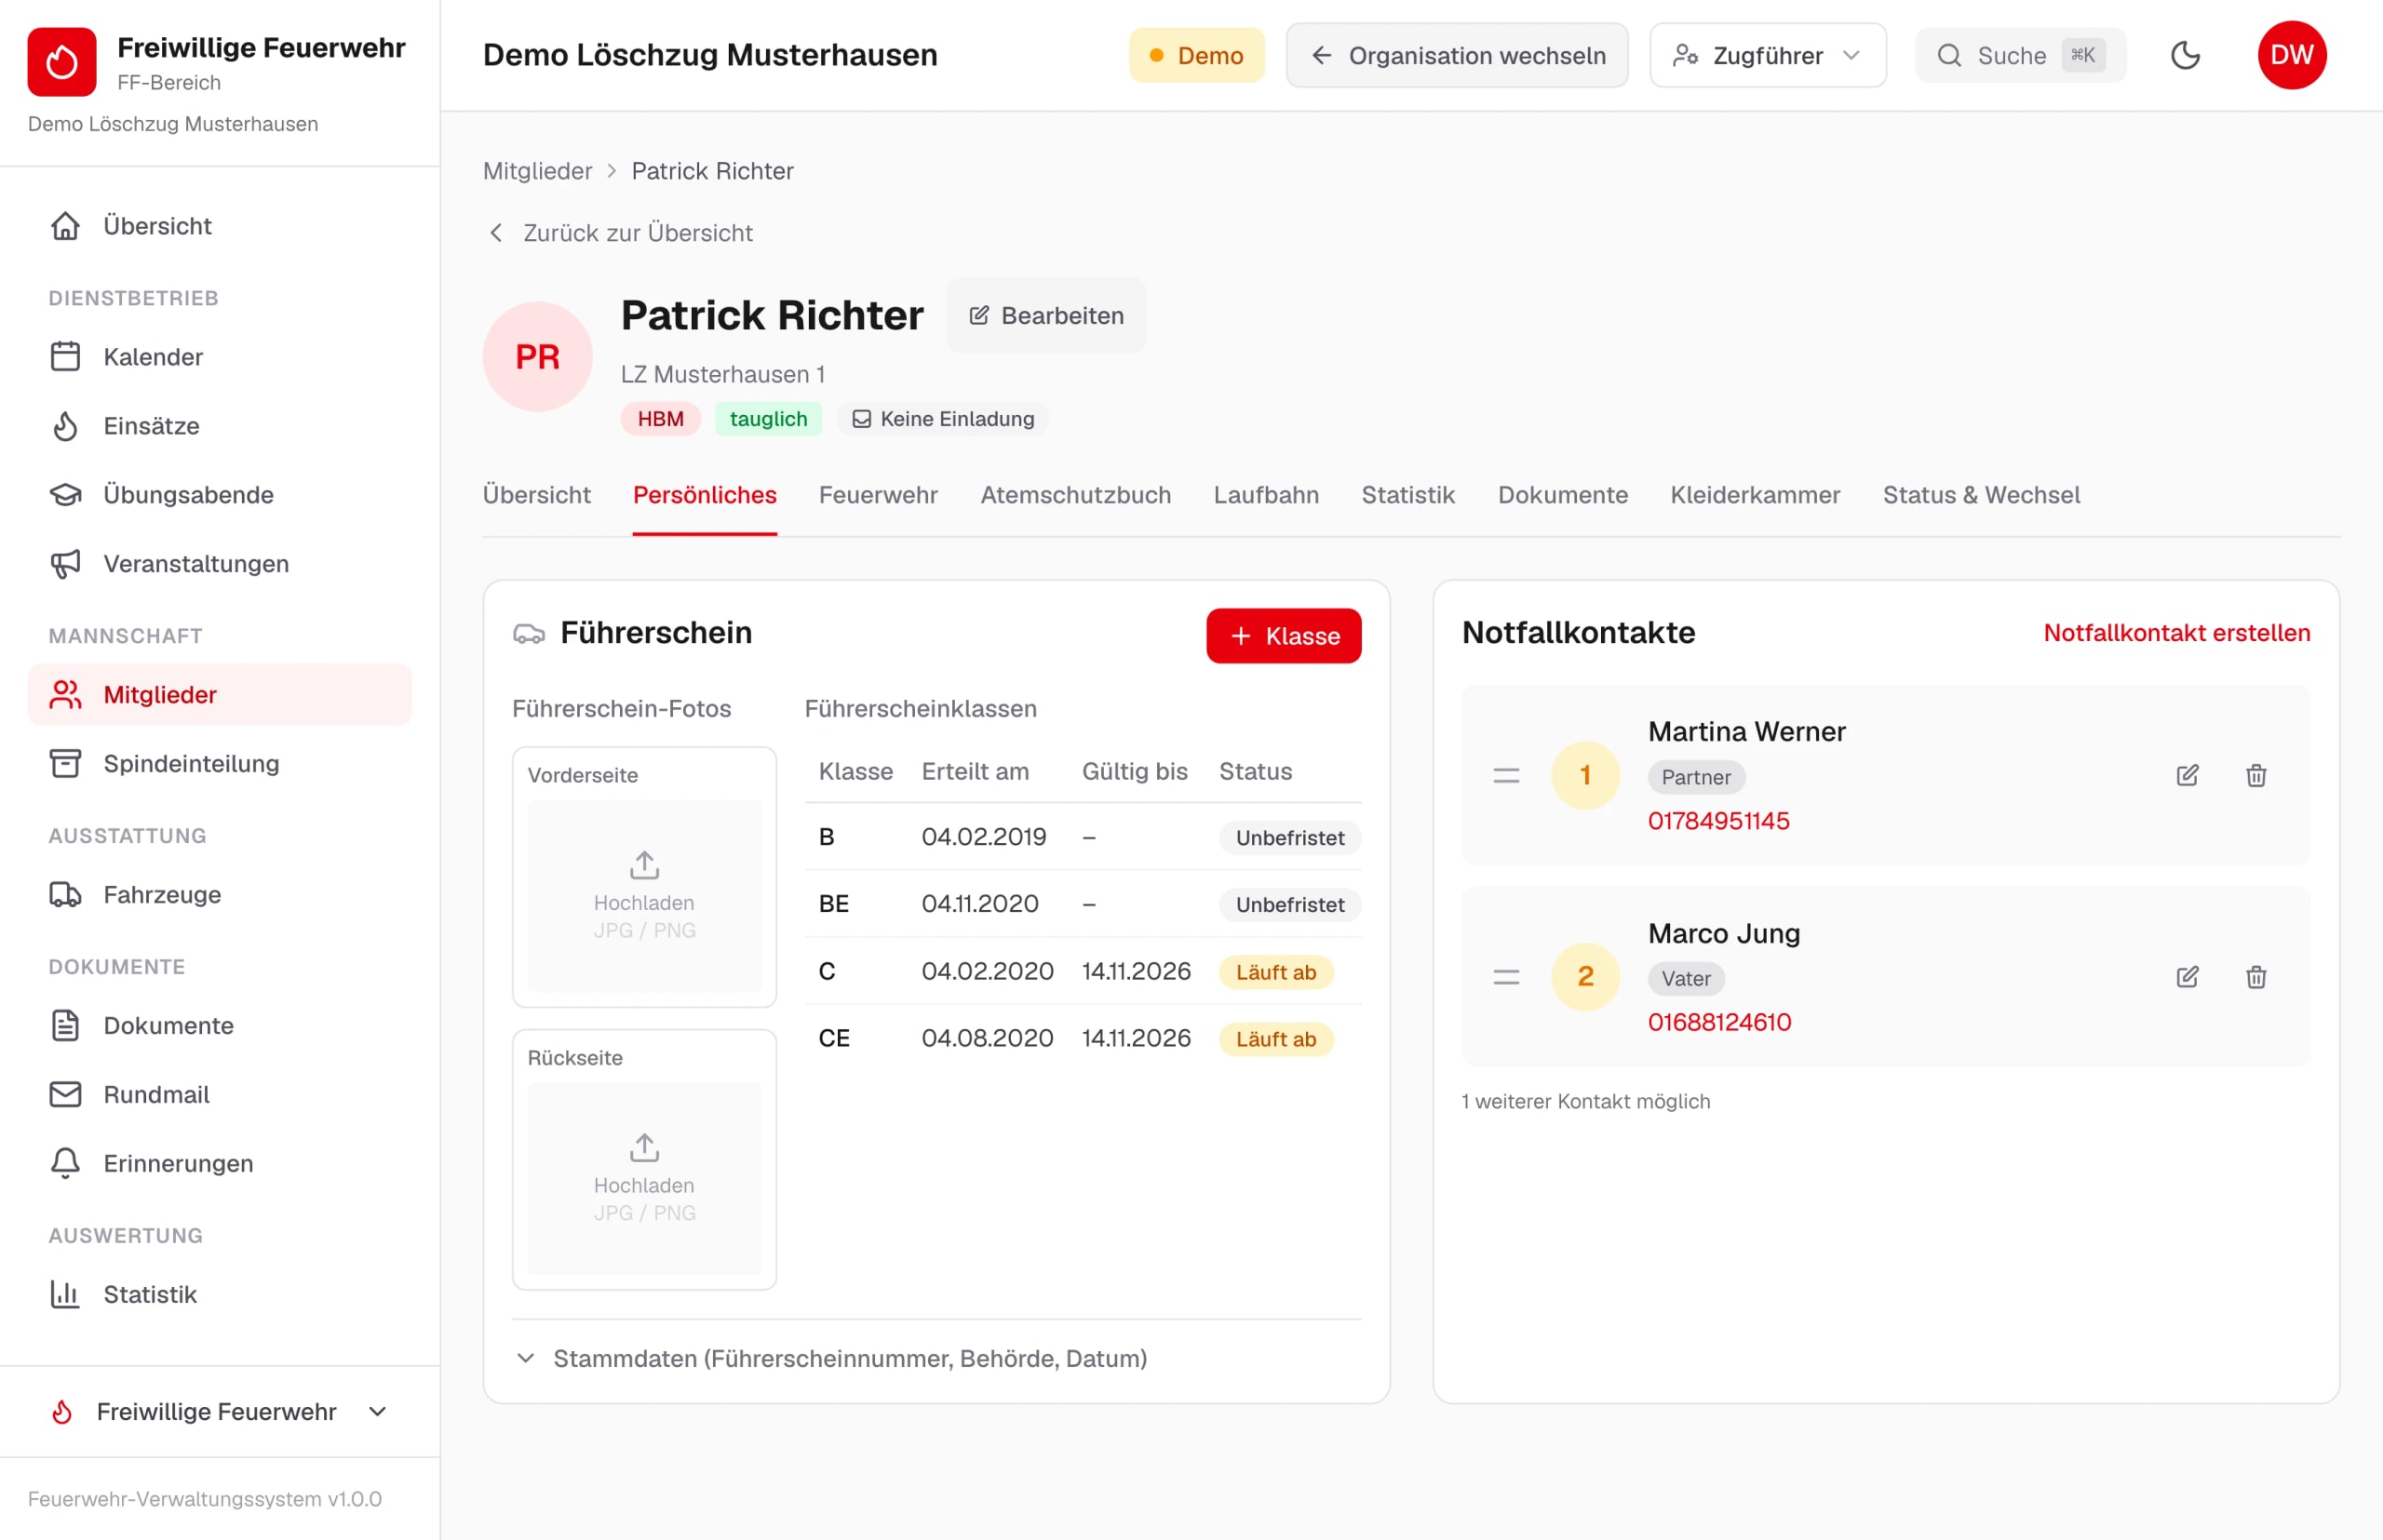Call Martina Werner's number 01784951145
The width and height of the screenshot is (2383, 1540).
(1717, 821)
